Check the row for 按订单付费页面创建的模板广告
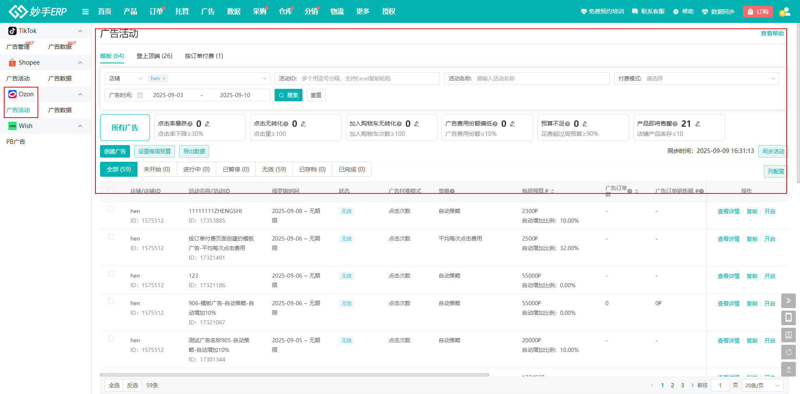Image resolution: width=800 pixels, height=394 pixels. 111,237
